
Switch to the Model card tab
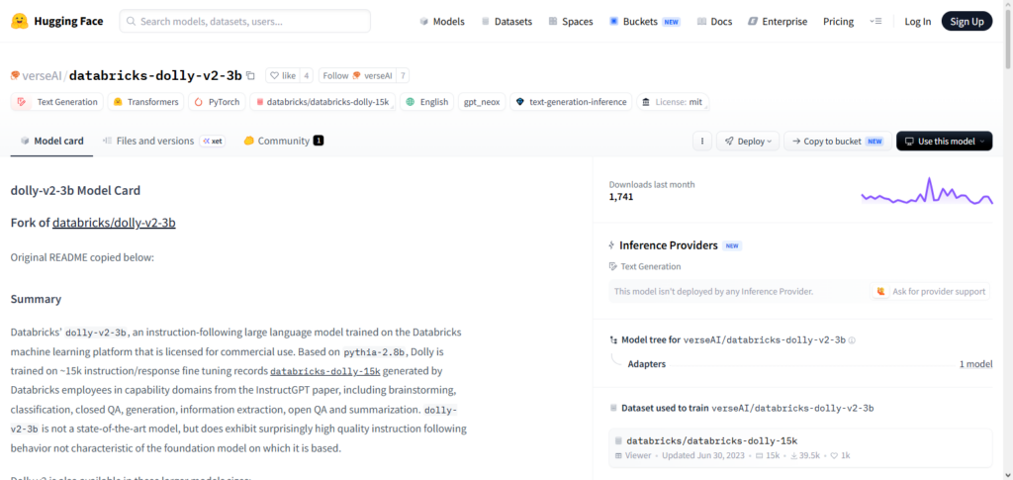pos(51,141)
